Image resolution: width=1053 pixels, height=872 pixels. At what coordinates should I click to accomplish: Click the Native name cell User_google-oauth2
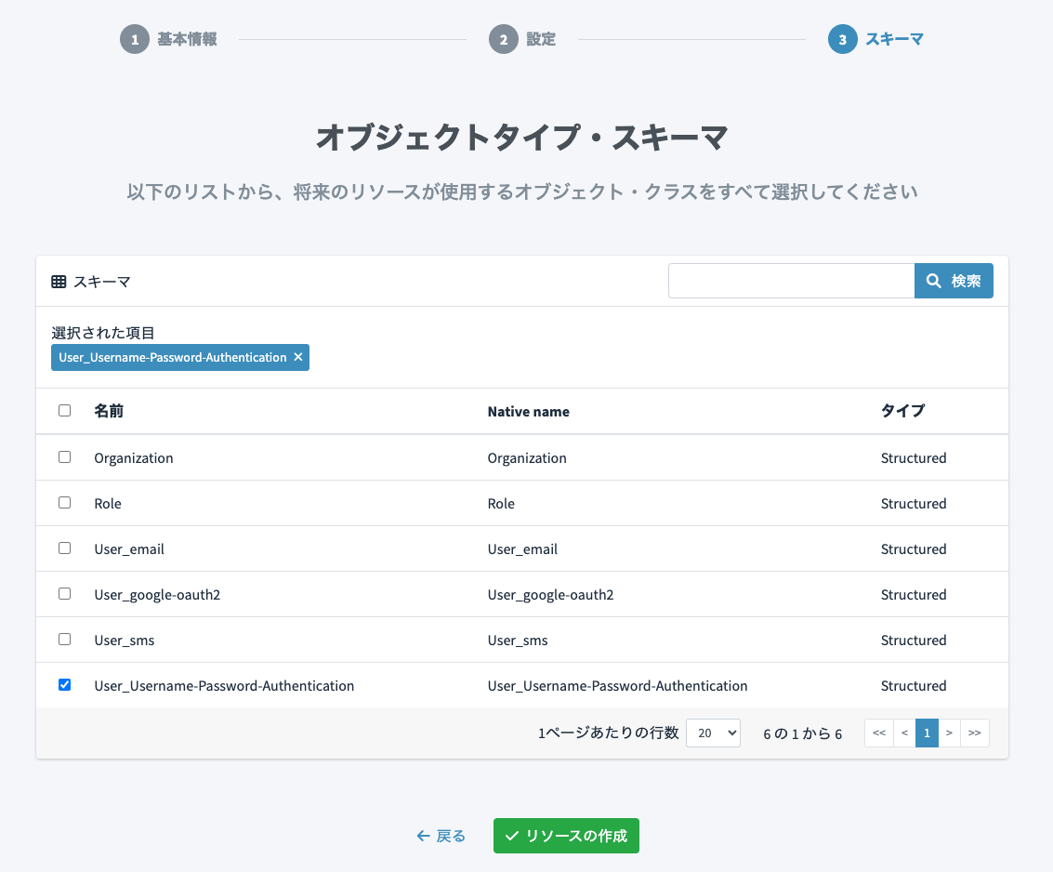pos(551,595)
